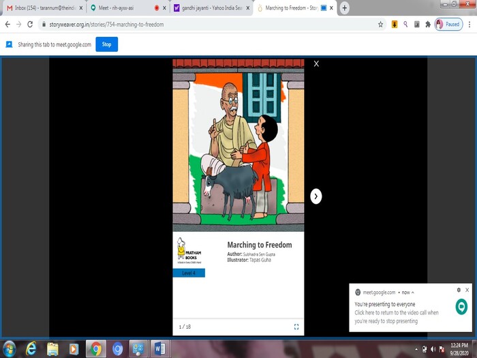Viewport: 477px width, 358px height.
Task: Switch to the Meet rih-ayxx-asi tab
Action: (127, 8)
